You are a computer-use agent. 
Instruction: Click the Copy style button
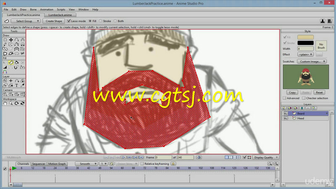(292, 92)
